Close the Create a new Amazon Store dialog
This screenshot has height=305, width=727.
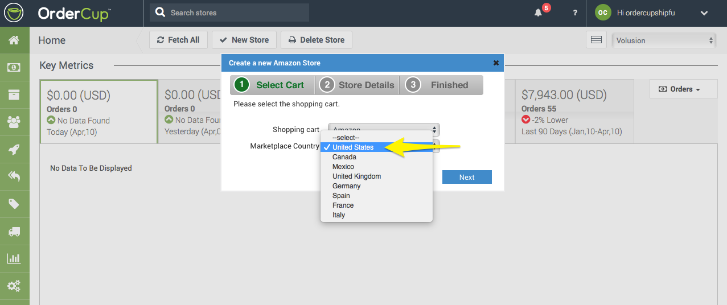[x=496, y=63]
